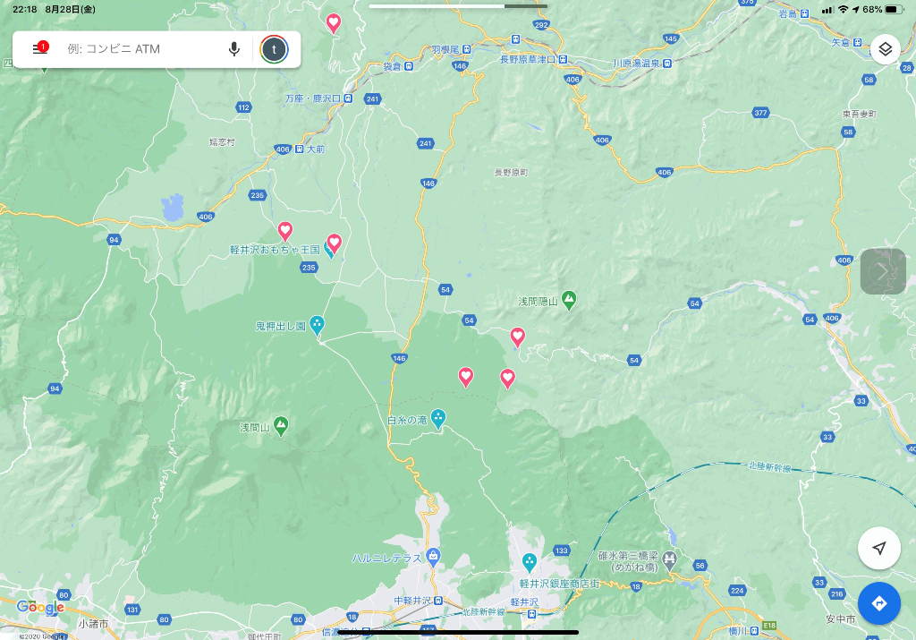The image size is (916, 640).
Task: Open the account profile avatar
Action: click(x=274, y=49)
